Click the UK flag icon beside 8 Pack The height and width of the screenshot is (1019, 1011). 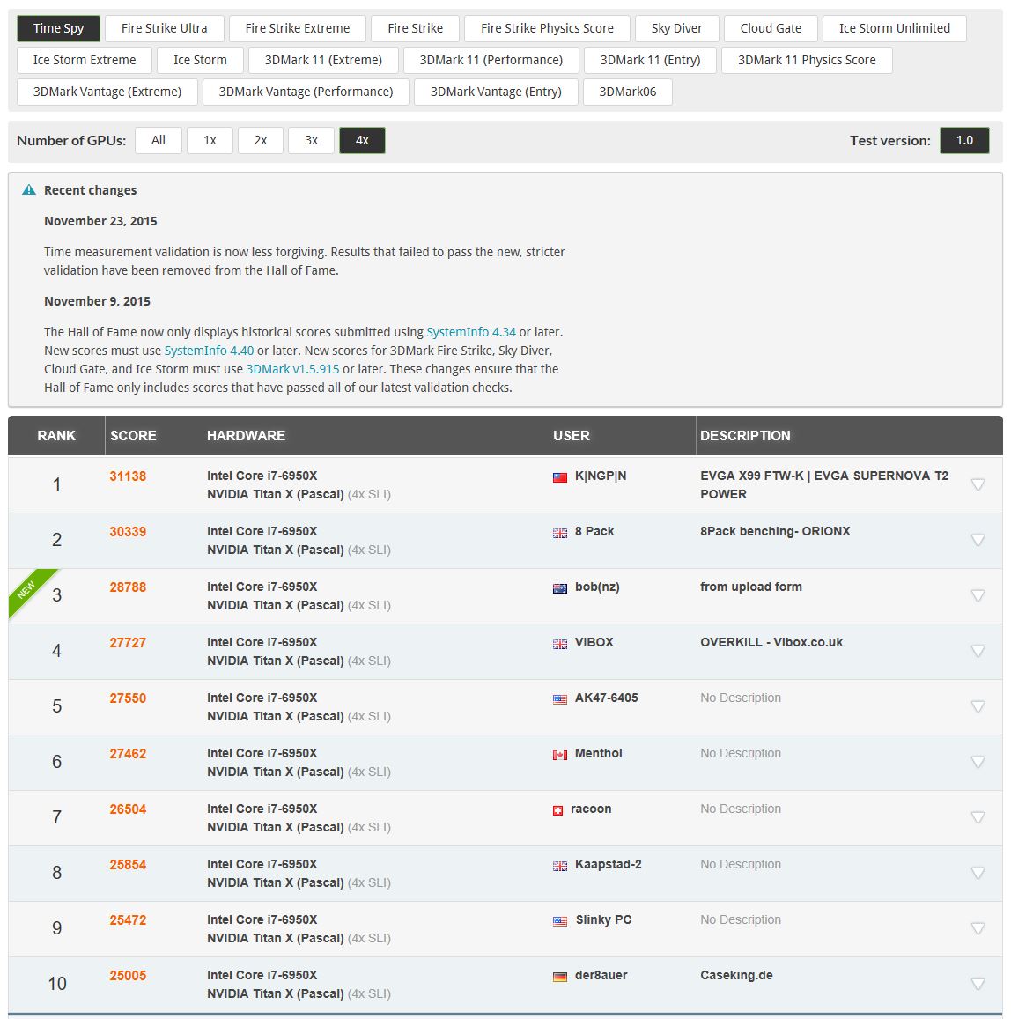tap(559, 533)
